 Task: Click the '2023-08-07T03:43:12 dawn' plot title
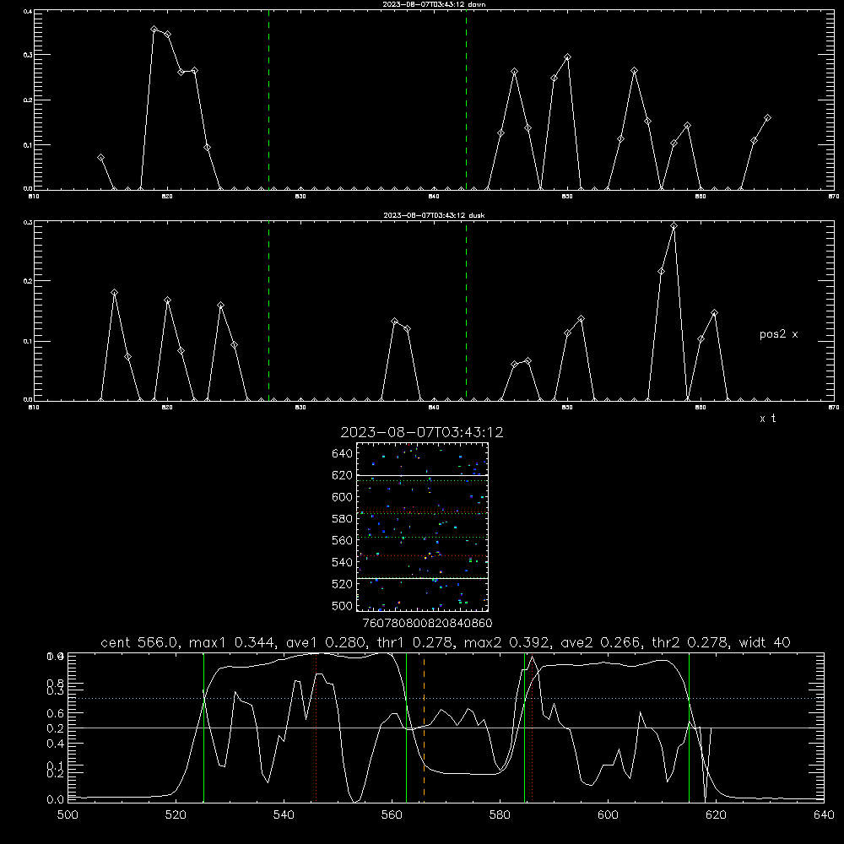pyautogui.click(x=434, y=4)
